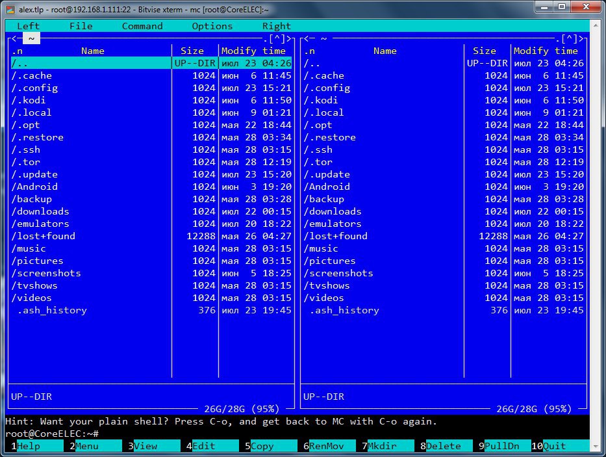Screen dimensions: 606x457
Task: Select /emulators in left panel
Action: 151,224
